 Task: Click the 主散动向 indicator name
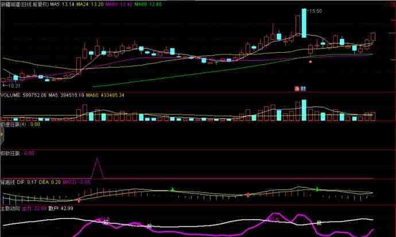coord(10,208)
